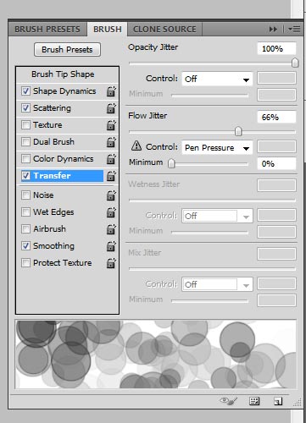Select the highlighted Transfer label
The width and height of the screenshot is (306, 423).
52,176
